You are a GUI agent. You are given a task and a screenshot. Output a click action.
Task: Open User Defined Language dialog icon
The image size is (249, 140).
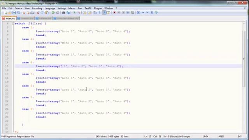(109, 13)
